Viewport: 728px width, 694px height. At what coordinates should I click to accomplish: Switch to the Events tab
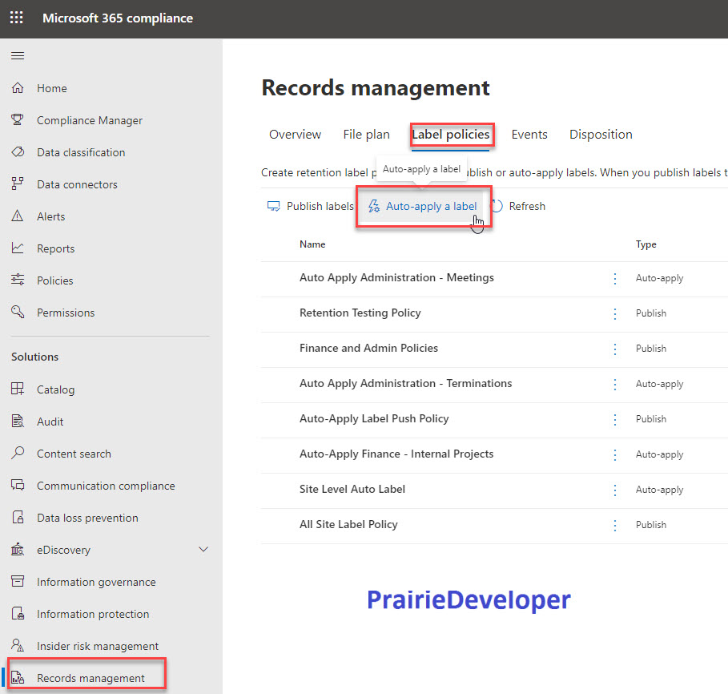(x=529, y=135)
